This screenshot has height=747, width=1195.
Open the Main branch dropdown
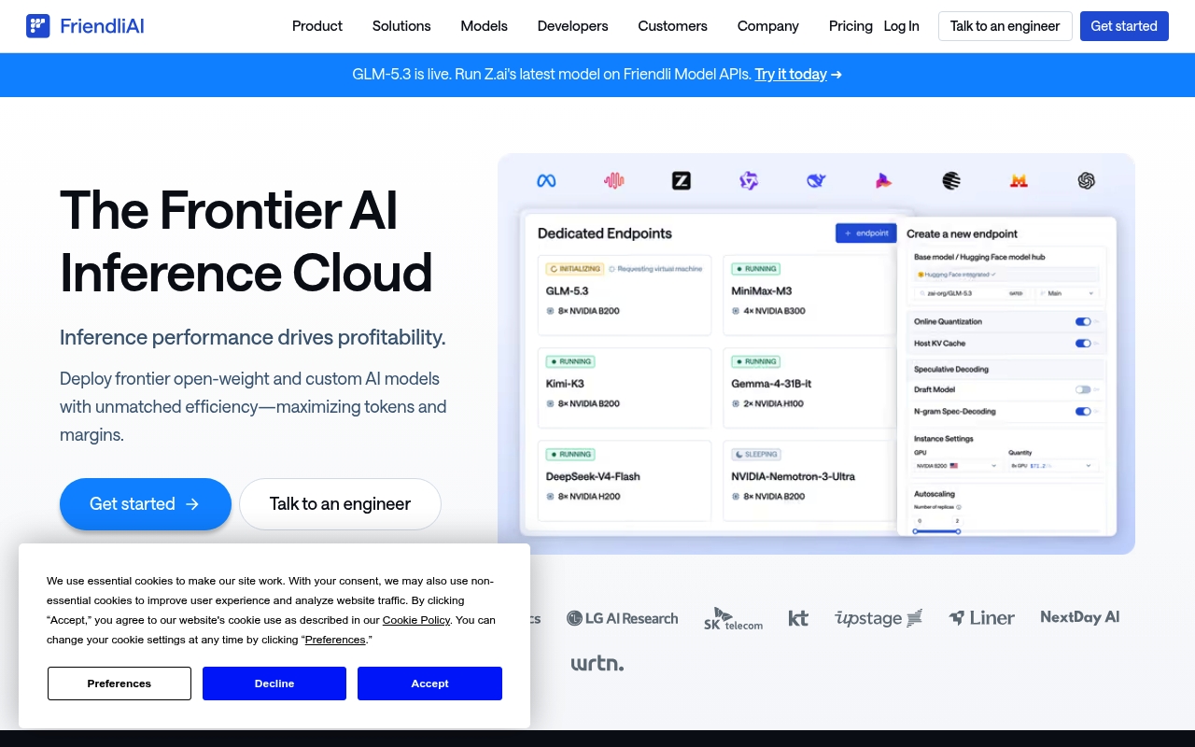[1068, 293]
